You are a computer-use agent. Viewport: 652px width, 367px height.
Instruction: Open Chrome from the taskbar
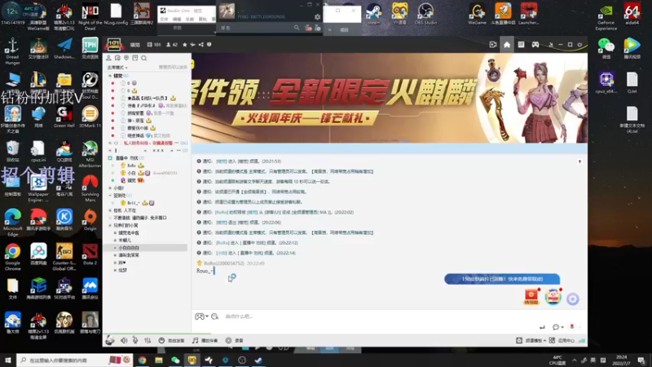[142, 360]
